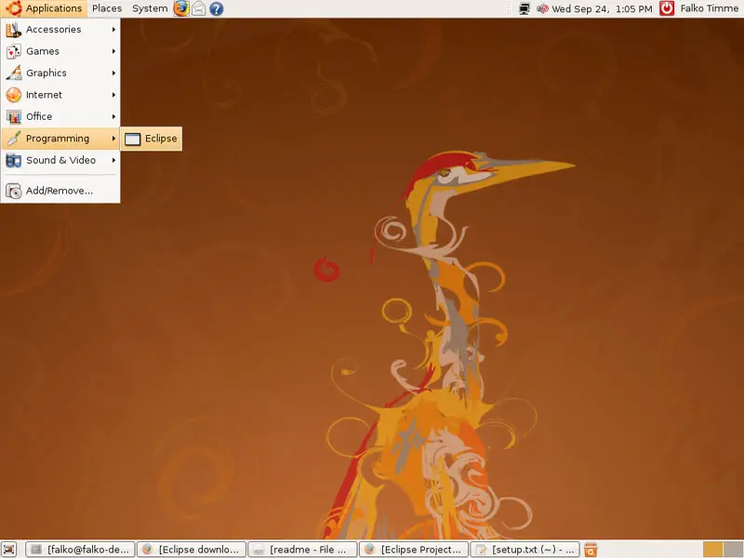This screenshot has width=744, height=558.
Task: Click the Programming trowel icon
Action: (13, 139)
